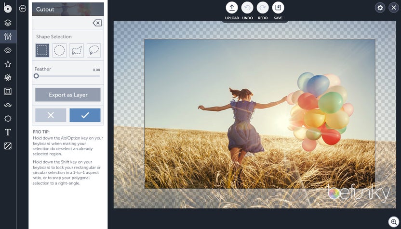Open the Touch Up eye tool
The width and height of the screenshot is (401, 229).
coord(8,50)
